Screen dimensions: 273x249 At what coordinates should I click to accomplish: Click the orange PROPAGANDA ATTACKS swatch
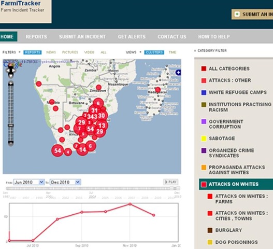[x=204, y=168]
